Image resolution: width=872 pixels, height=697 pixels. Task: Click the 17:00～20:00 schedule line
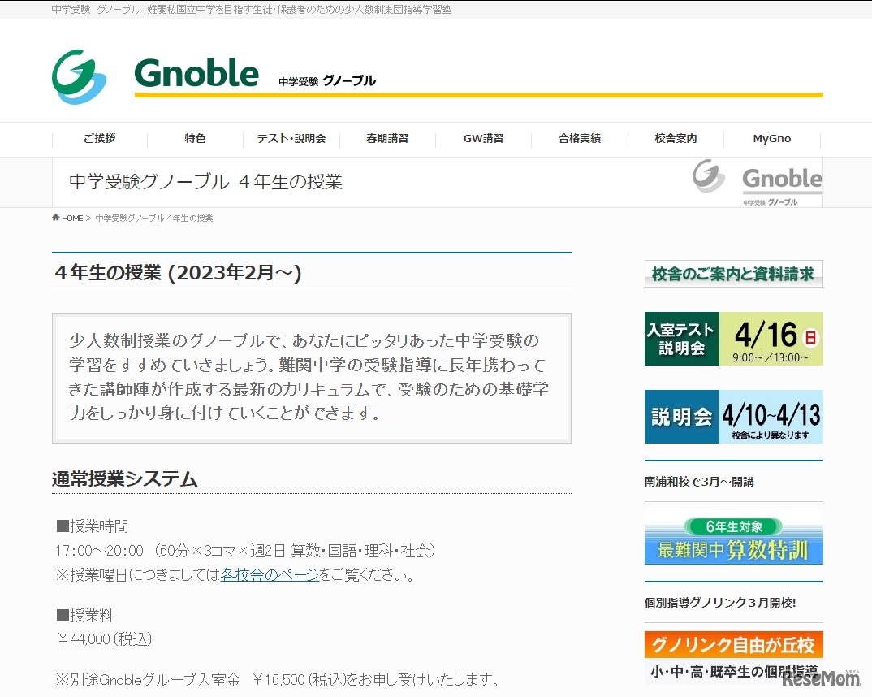click(x=245, y=551)
